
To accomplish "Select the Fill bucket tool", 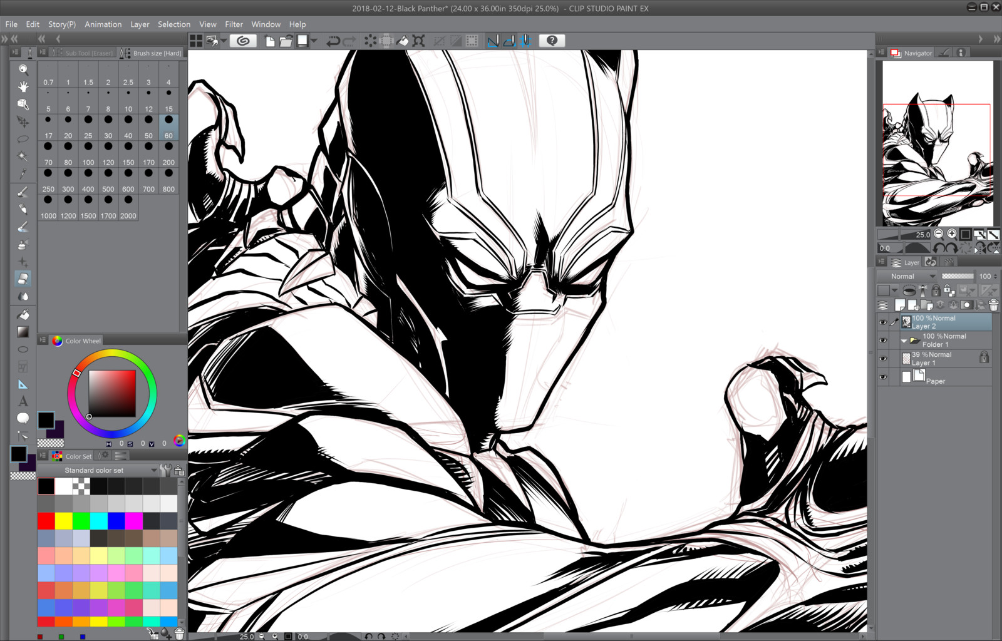I will (x=23, y=314).
